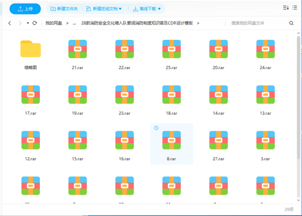Click the 27.rar file name label

[x=218, y=159]
